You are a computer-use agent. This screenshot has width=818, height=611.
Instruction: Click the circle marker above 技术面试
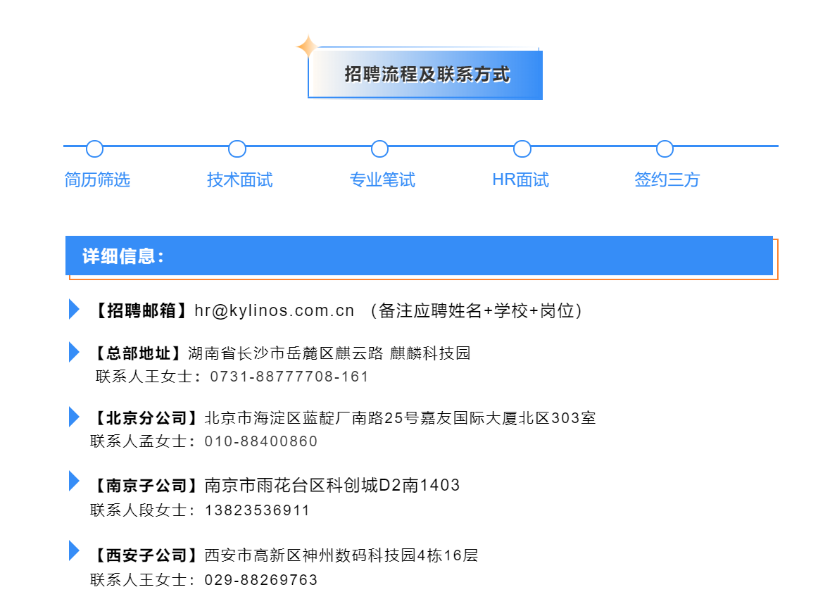coord(237,149)
